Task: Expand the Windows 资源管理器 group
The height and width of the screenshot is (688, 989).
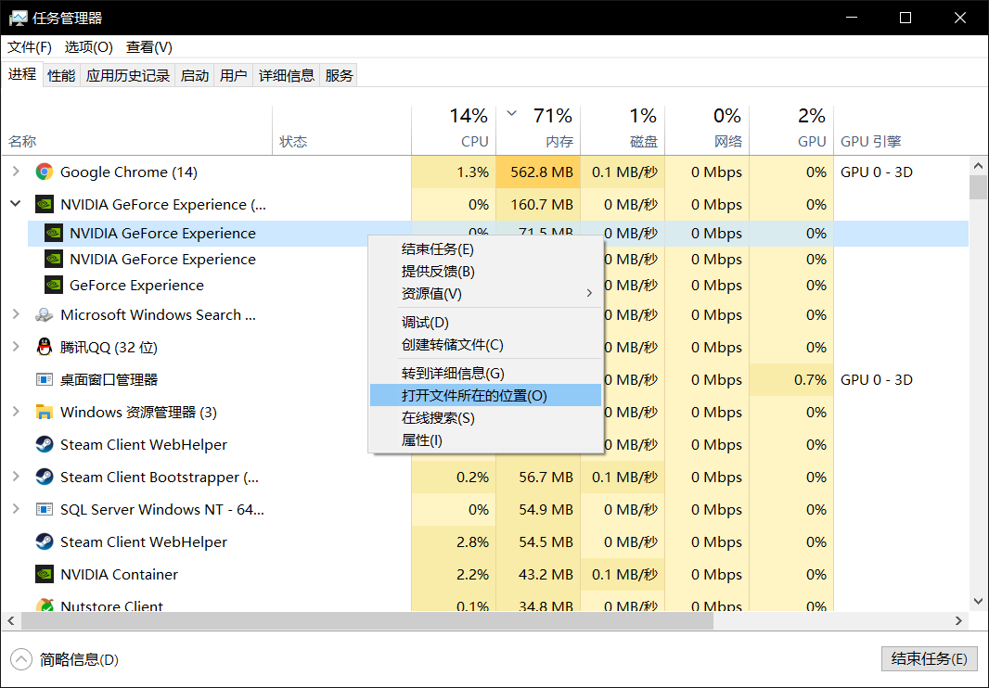Action: 16,411
